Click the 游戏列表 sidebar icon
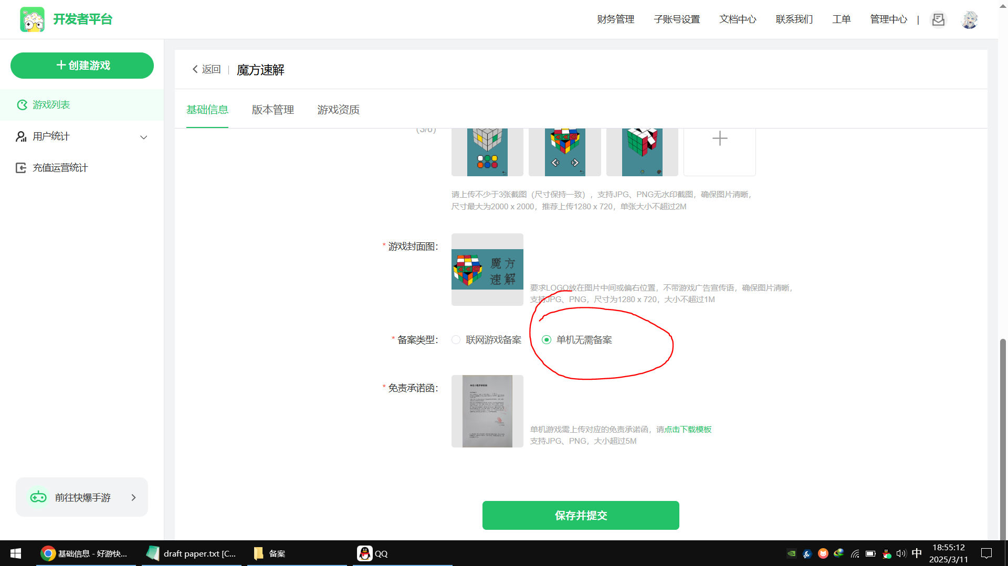 (22, 105)
